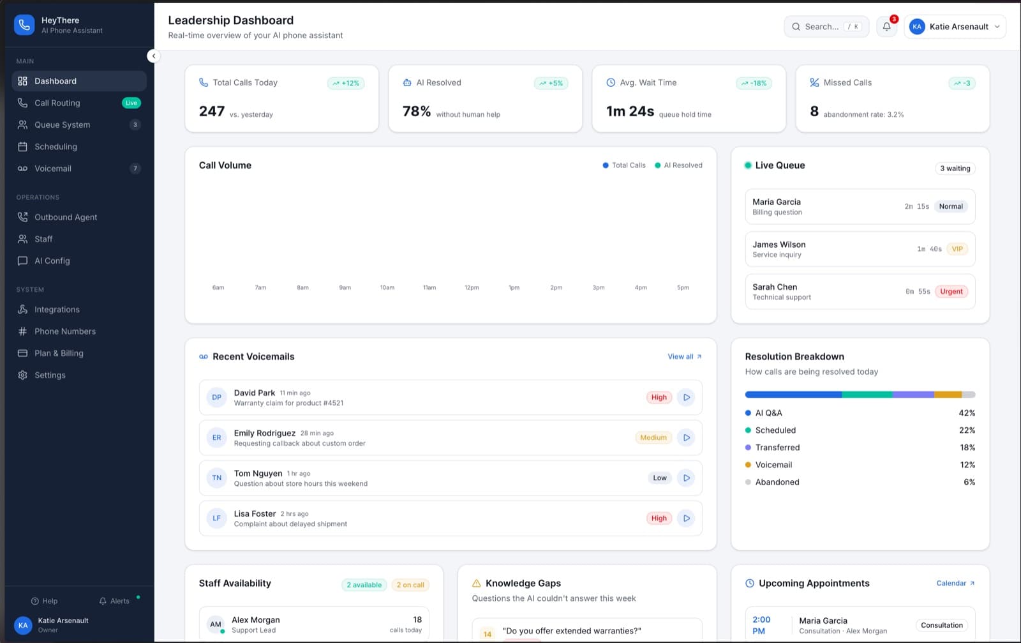Open the Queue System section
Image resolution: width=1021 pixels, height=643 pixels.
pos(63,125)
